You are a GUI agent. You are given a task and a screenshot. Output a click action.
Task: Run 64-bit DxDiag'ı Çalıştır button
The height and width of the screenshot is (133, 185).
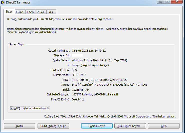(53, 126)
